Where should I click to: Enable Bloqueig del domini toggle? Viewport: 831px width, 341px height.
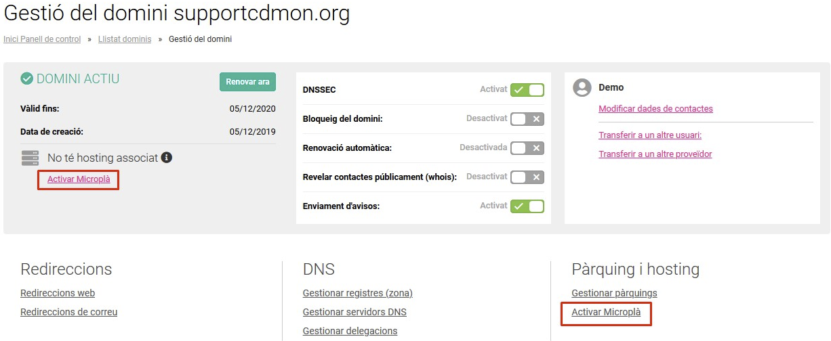click(527, 119)
